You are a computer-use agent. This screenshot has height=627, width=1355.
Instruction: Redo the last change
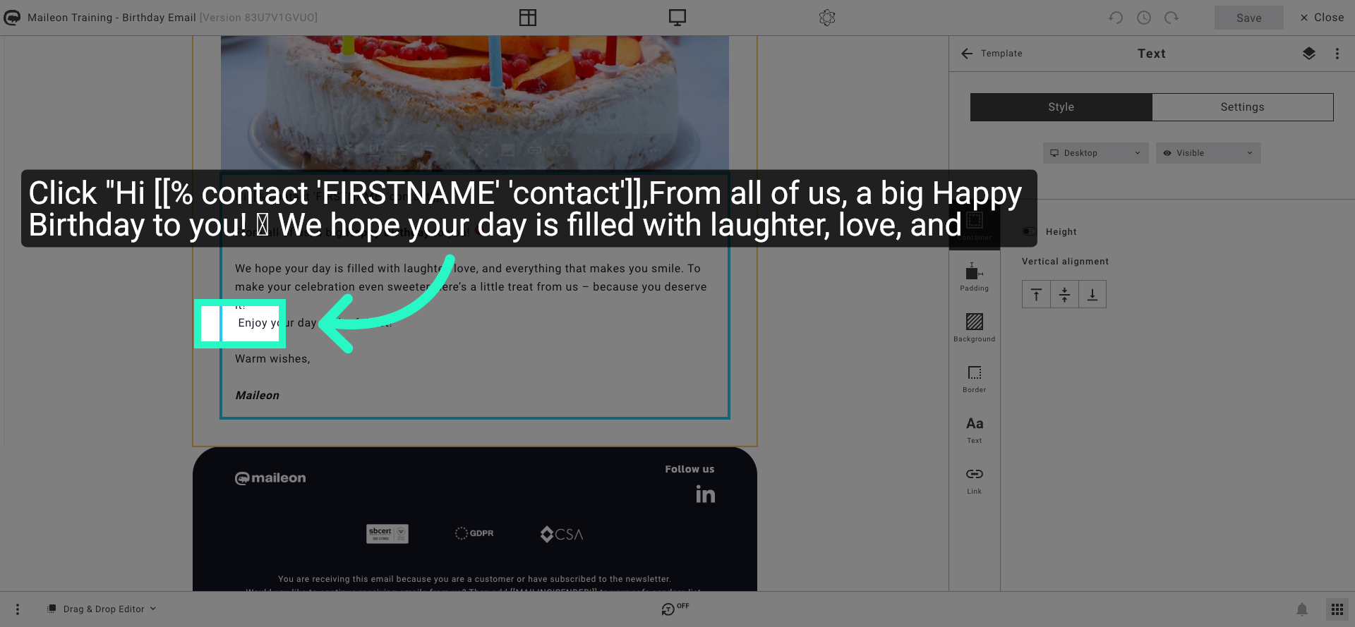[1172, 18]
